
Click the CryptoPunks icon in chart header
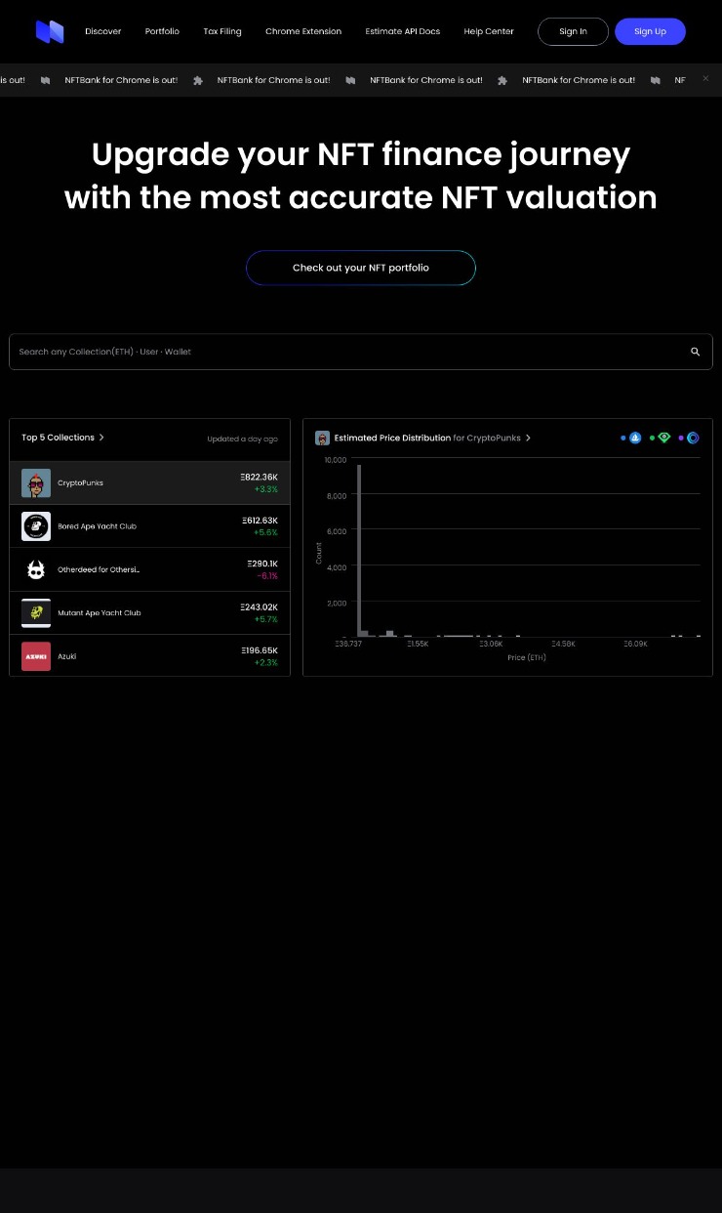pos(322,438)
